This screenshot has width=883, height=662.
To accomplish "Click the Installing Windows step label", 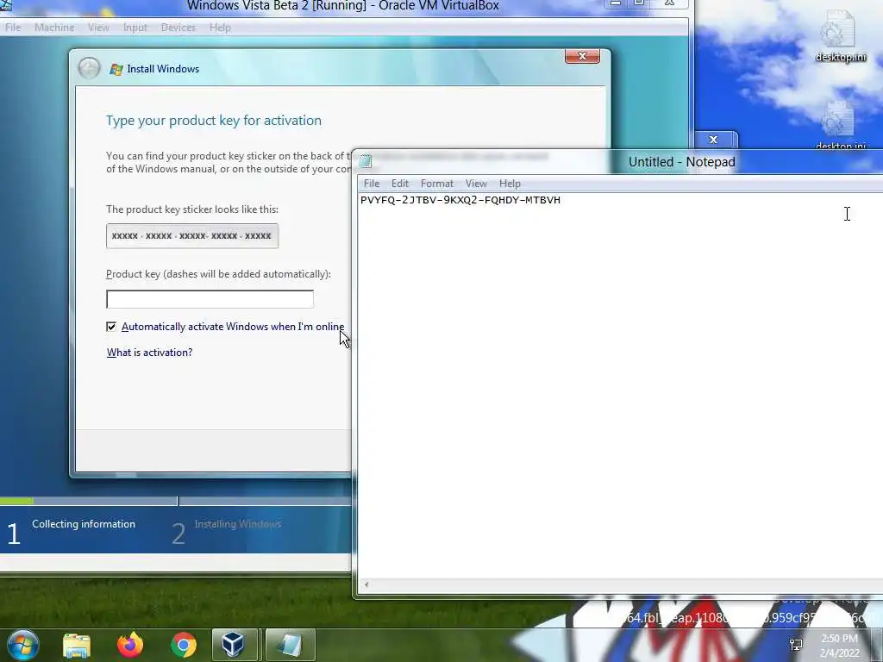I will tap(238, 524).
